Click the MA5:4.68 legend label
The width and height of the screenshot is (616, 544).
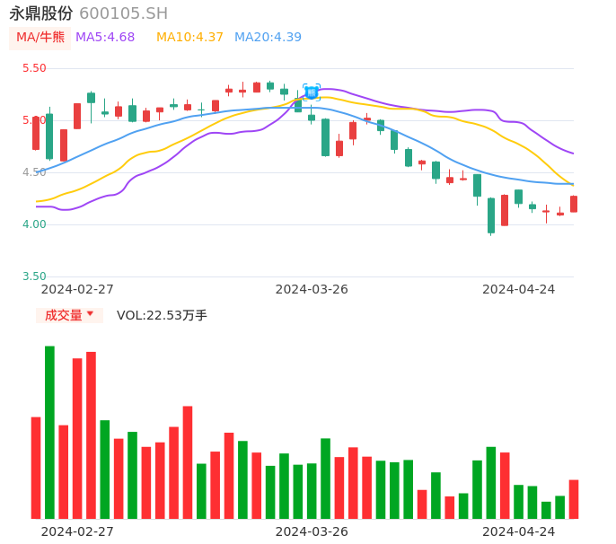coord(105,38)
